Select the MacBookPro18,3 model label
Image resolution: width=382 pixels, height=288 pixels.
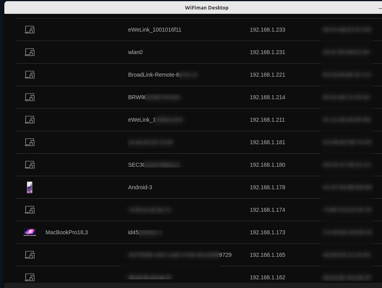click(x=67, y=232)
